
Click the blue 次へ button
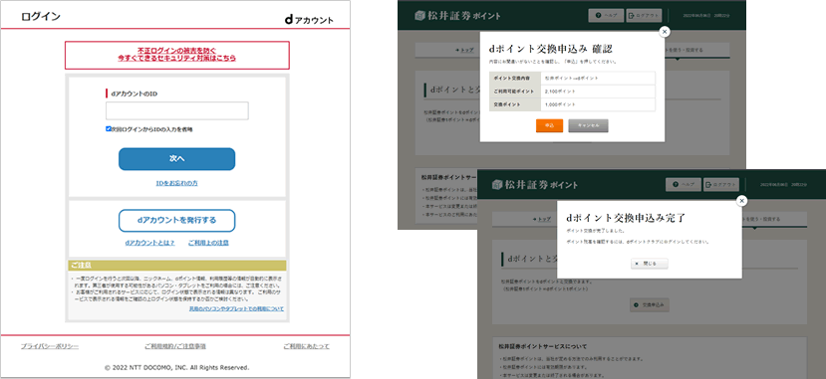177,159
